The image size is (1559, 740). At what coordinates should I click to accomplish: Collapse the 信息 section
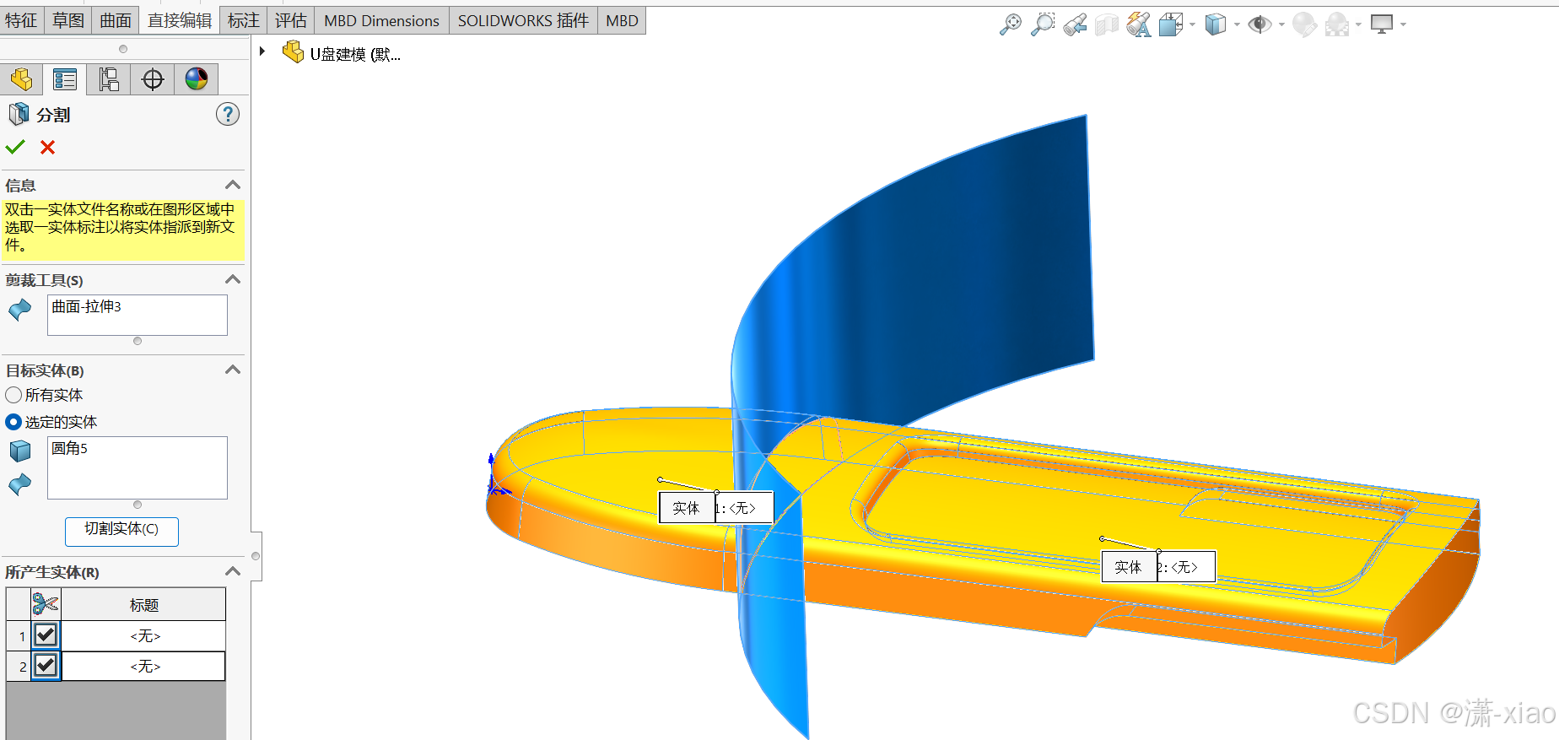234,185
